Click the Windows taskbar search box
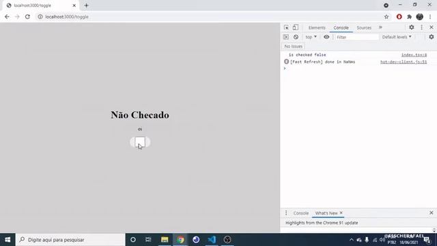This screenshot has height=246, width=437. 70,240
